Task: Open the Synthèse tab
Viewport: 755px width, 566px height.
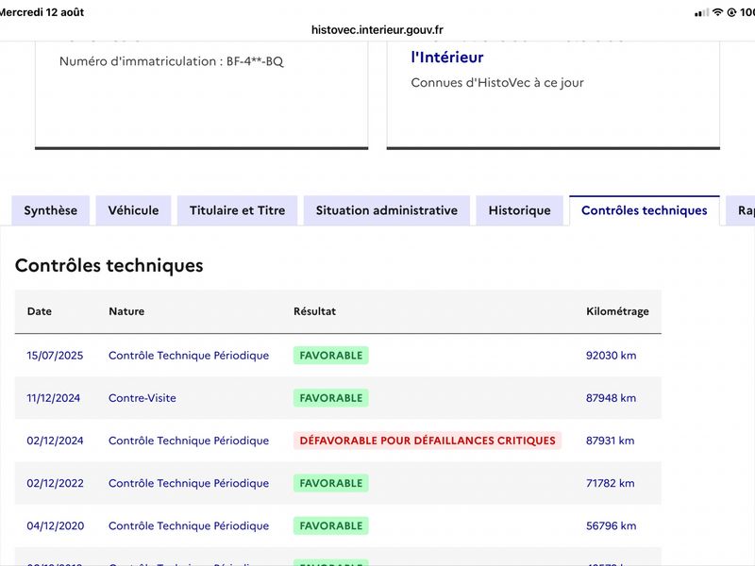Action: (51, 210)
